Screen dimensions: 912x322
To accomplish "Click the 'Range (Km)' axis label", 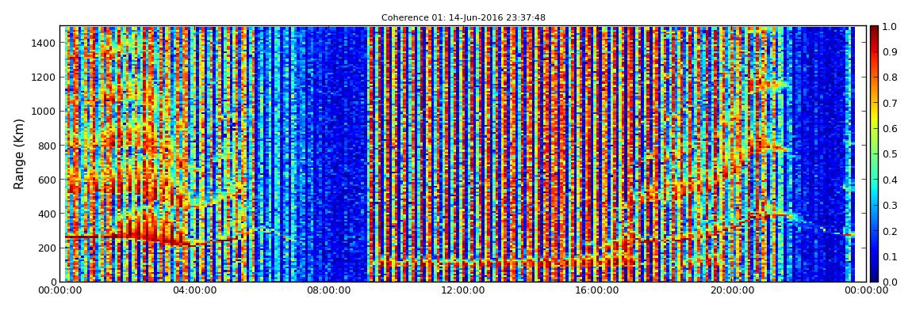I will [x=18, y=154].
